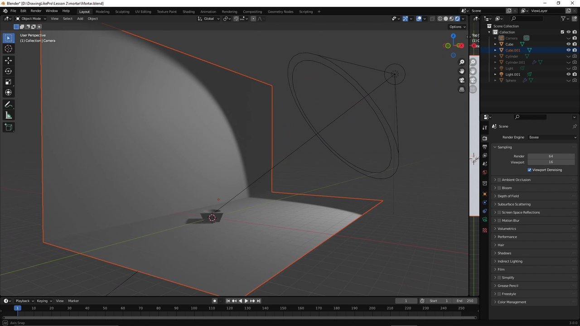
Task: Switch to Modeling workspace tab
Action: pos(102,11)
